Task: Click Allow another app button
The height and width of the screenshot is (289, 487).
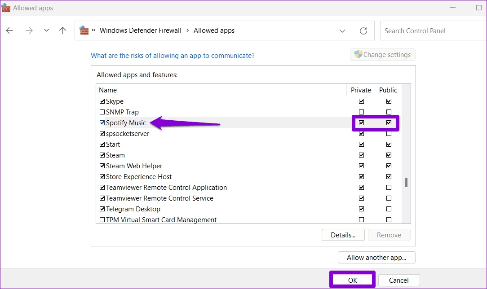Action: click(x=376, y=258)
